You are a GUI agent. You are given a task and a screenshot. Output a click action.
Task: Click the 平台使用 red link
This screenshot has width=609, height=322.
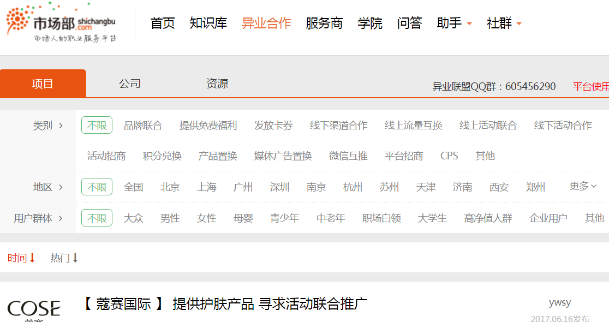pyautogui.click(x=590, y=87)
